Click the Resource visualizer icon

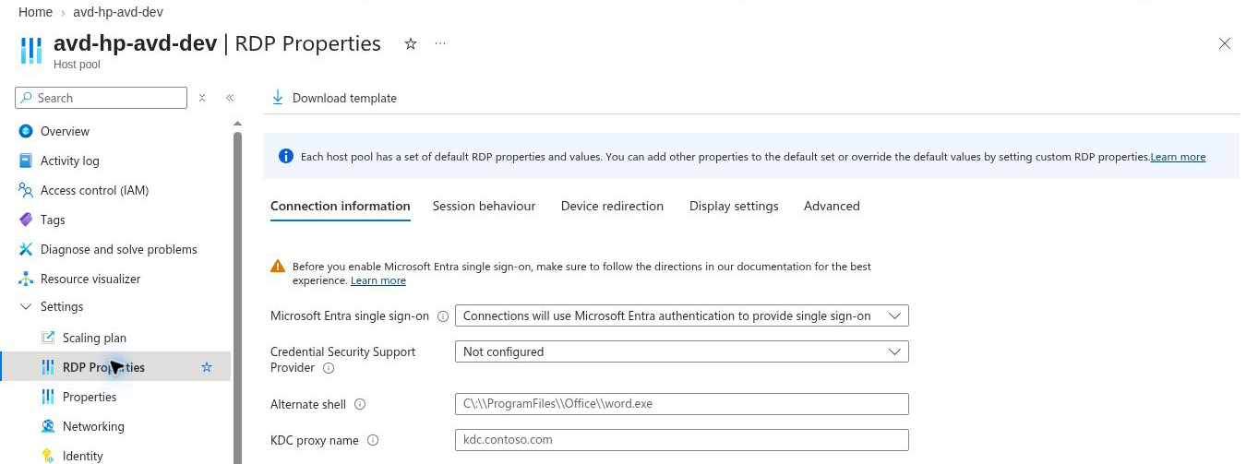coord(26,279)
